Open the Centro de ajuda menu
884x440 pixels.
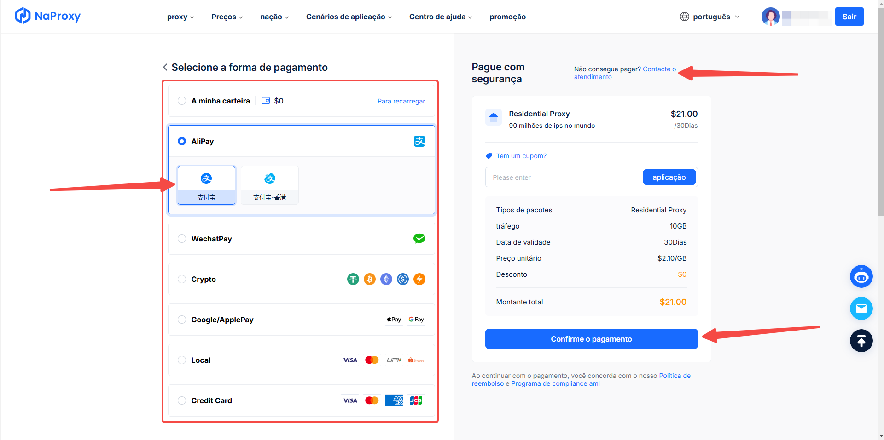(441, 17)
